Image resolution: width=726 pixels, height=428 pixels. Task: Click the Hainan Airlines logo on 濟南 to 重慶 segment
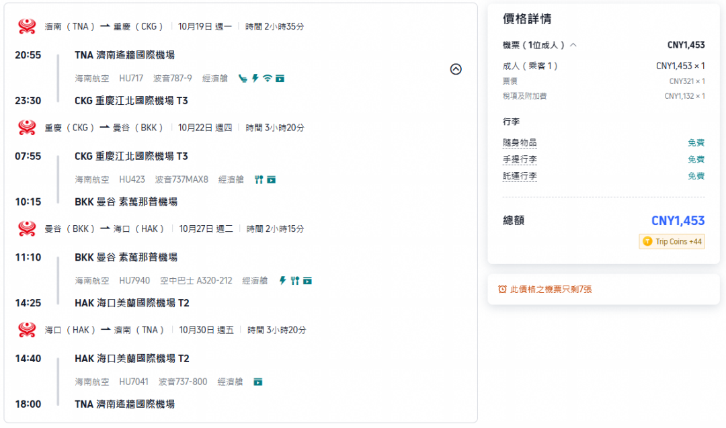click(27, 26)
